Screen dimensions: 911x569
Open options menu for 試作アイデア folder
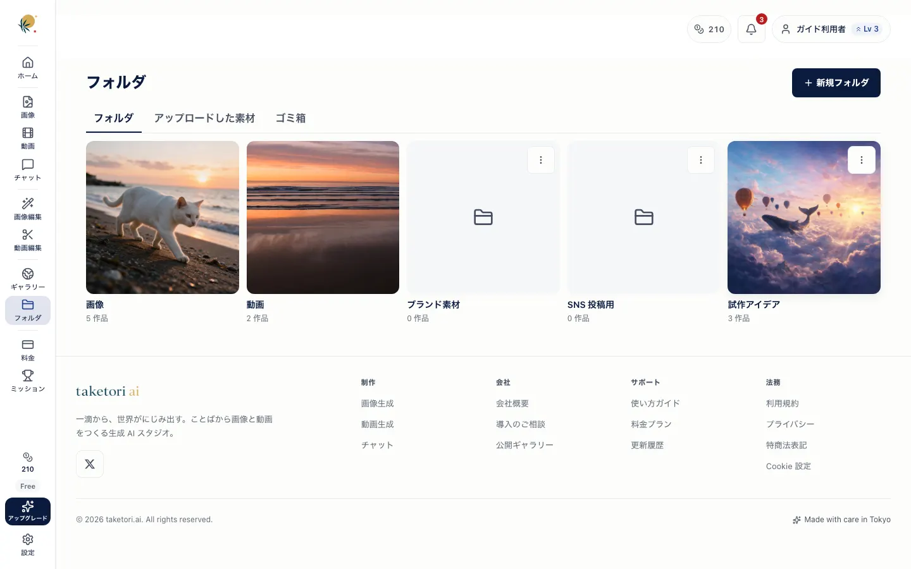[862, 160]
